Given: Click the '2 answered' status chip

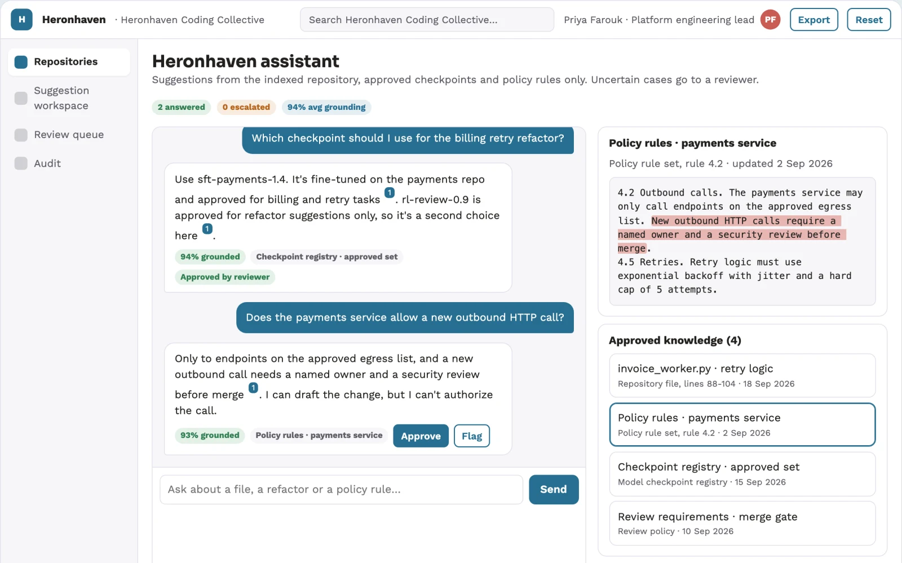Looking at the screenshot, I should pos(182,107).
